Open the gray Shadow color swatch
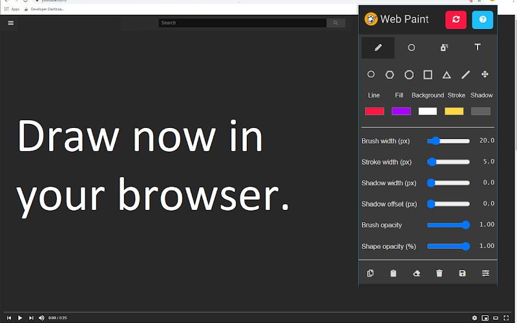517x323 pixels. click(x=481, y=111)
